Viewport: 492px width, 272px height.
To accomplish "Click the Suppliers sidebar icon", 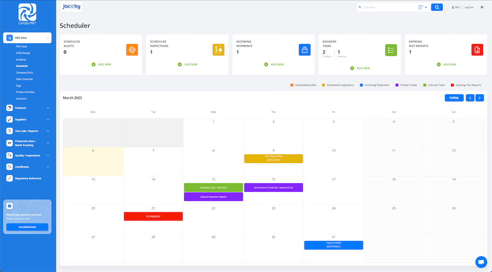I will coord(9,119).
